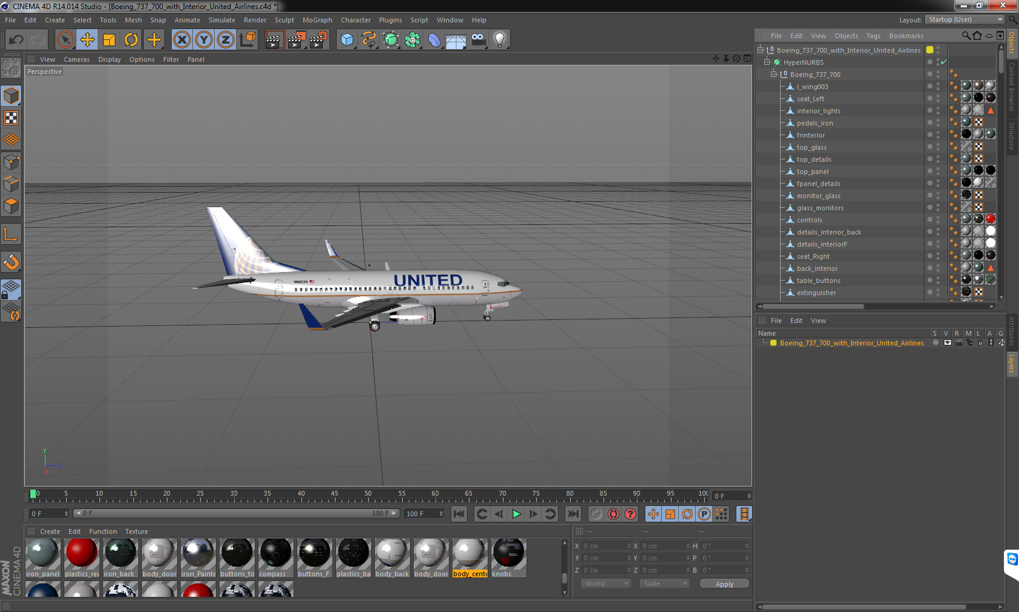
Task: Toggle X axis lock
Action: coord(181,40)
